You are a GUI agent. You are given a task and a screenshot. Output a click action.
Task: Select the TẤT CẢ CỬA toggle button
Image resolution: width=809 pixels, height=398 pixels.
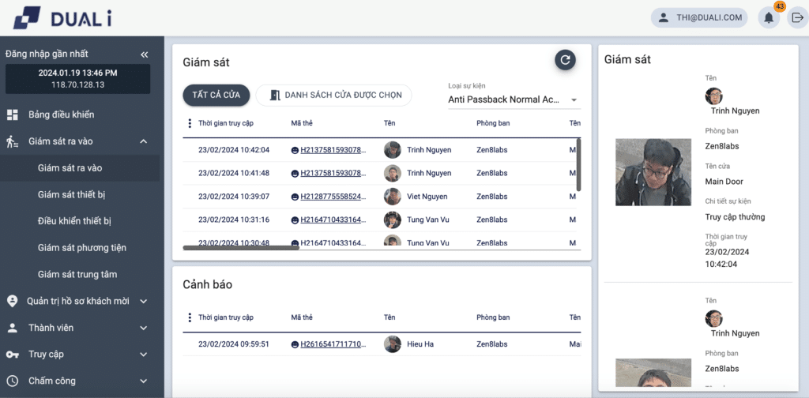pos(216,96)
